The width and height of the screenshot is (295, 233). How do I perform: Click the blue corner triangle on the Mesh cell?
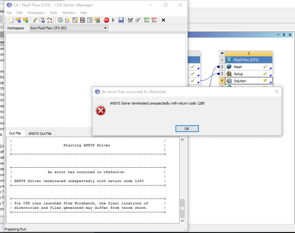pyautogui.click(x=270, y=68)
